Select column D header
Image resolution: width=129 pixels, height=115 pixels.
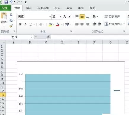(62, 42)
